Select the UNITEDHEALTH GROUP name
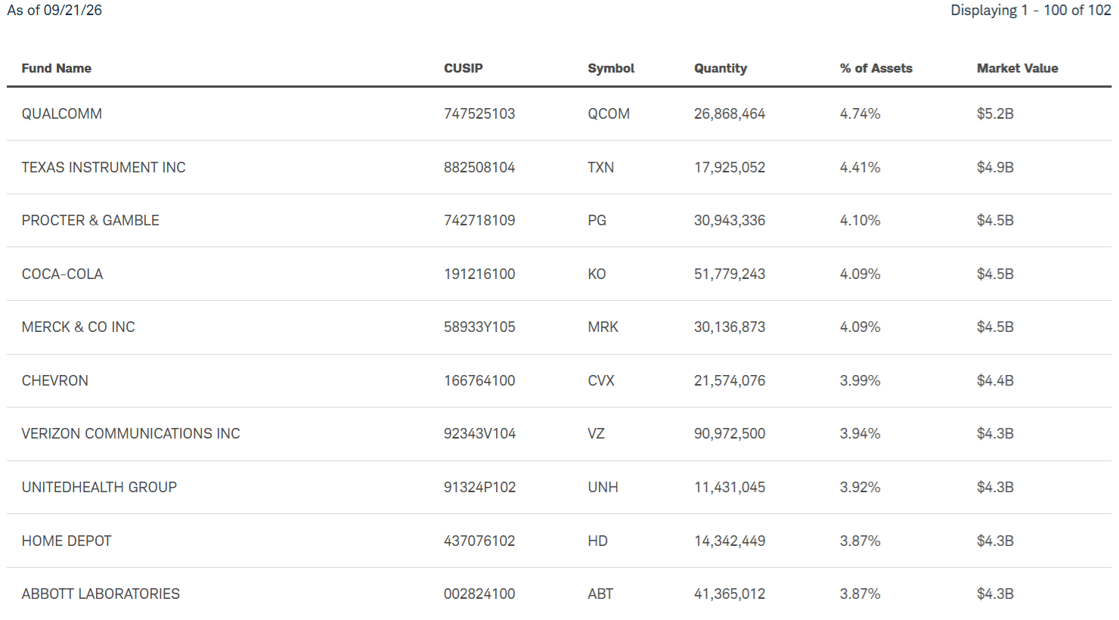 99,487
